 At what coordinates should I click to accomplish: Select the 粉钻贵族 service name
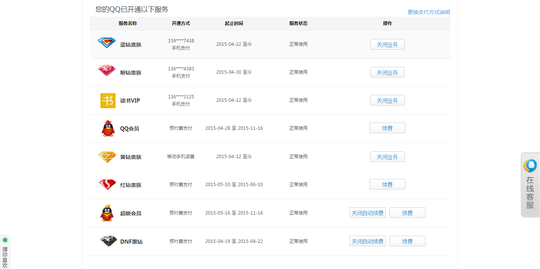pyautogui.click(x=131, y=73)
